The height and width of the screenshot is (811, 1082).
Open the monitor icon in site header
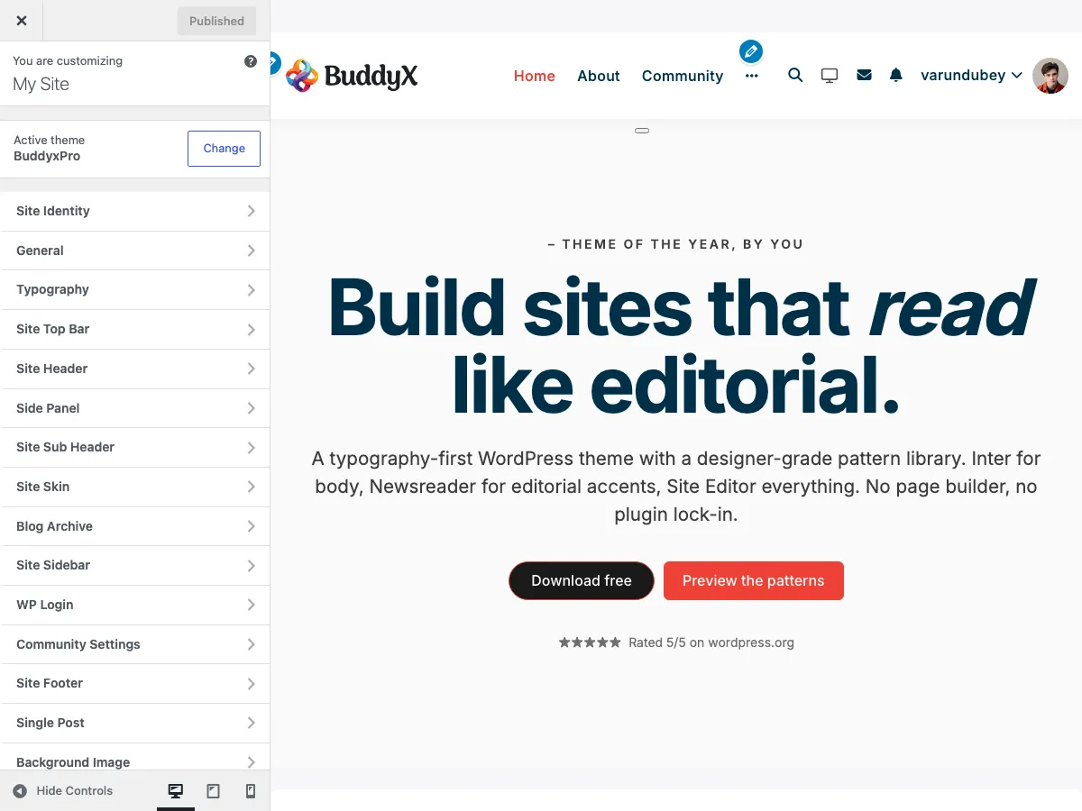coord(830,76)
